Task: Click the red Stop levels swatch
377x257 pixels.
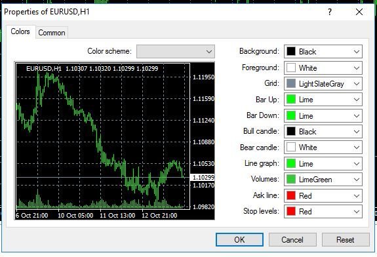Action: pos(291,211)
